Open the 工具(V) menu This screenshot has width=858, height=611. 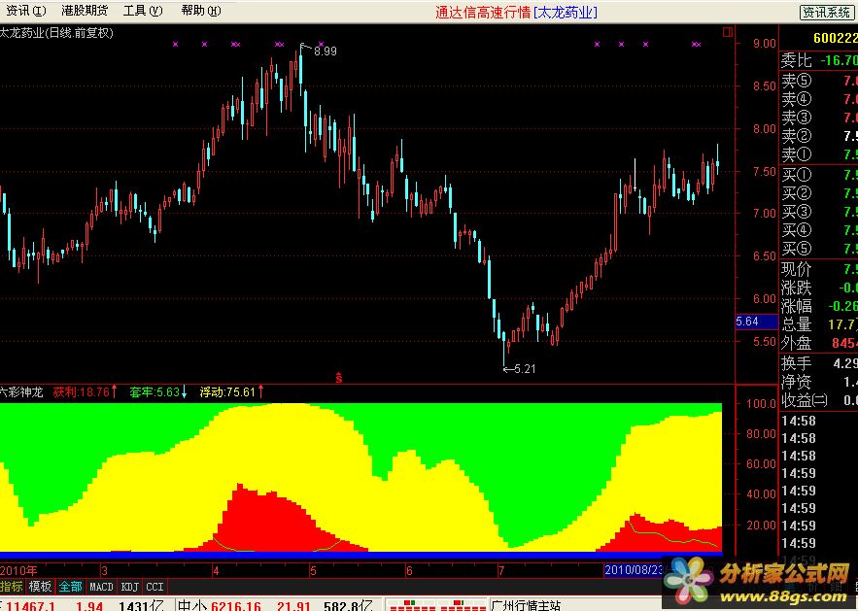coord(142,11)
